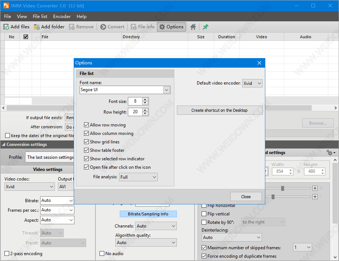This screenshot has width=339, height=261.
Task: Click the plus button beside slider value 1
Action: pos(315,197)
